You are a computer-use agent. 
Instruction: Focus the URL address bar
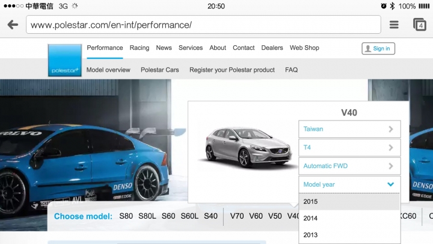[203, 25]
